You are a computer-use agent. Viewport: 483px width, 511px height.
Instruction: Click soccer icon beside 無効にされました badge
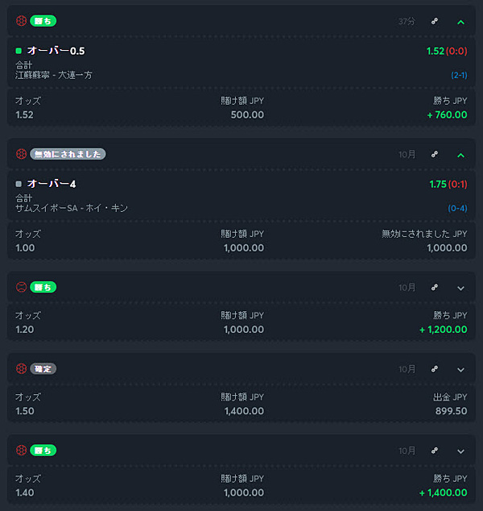tap(21, 154)
